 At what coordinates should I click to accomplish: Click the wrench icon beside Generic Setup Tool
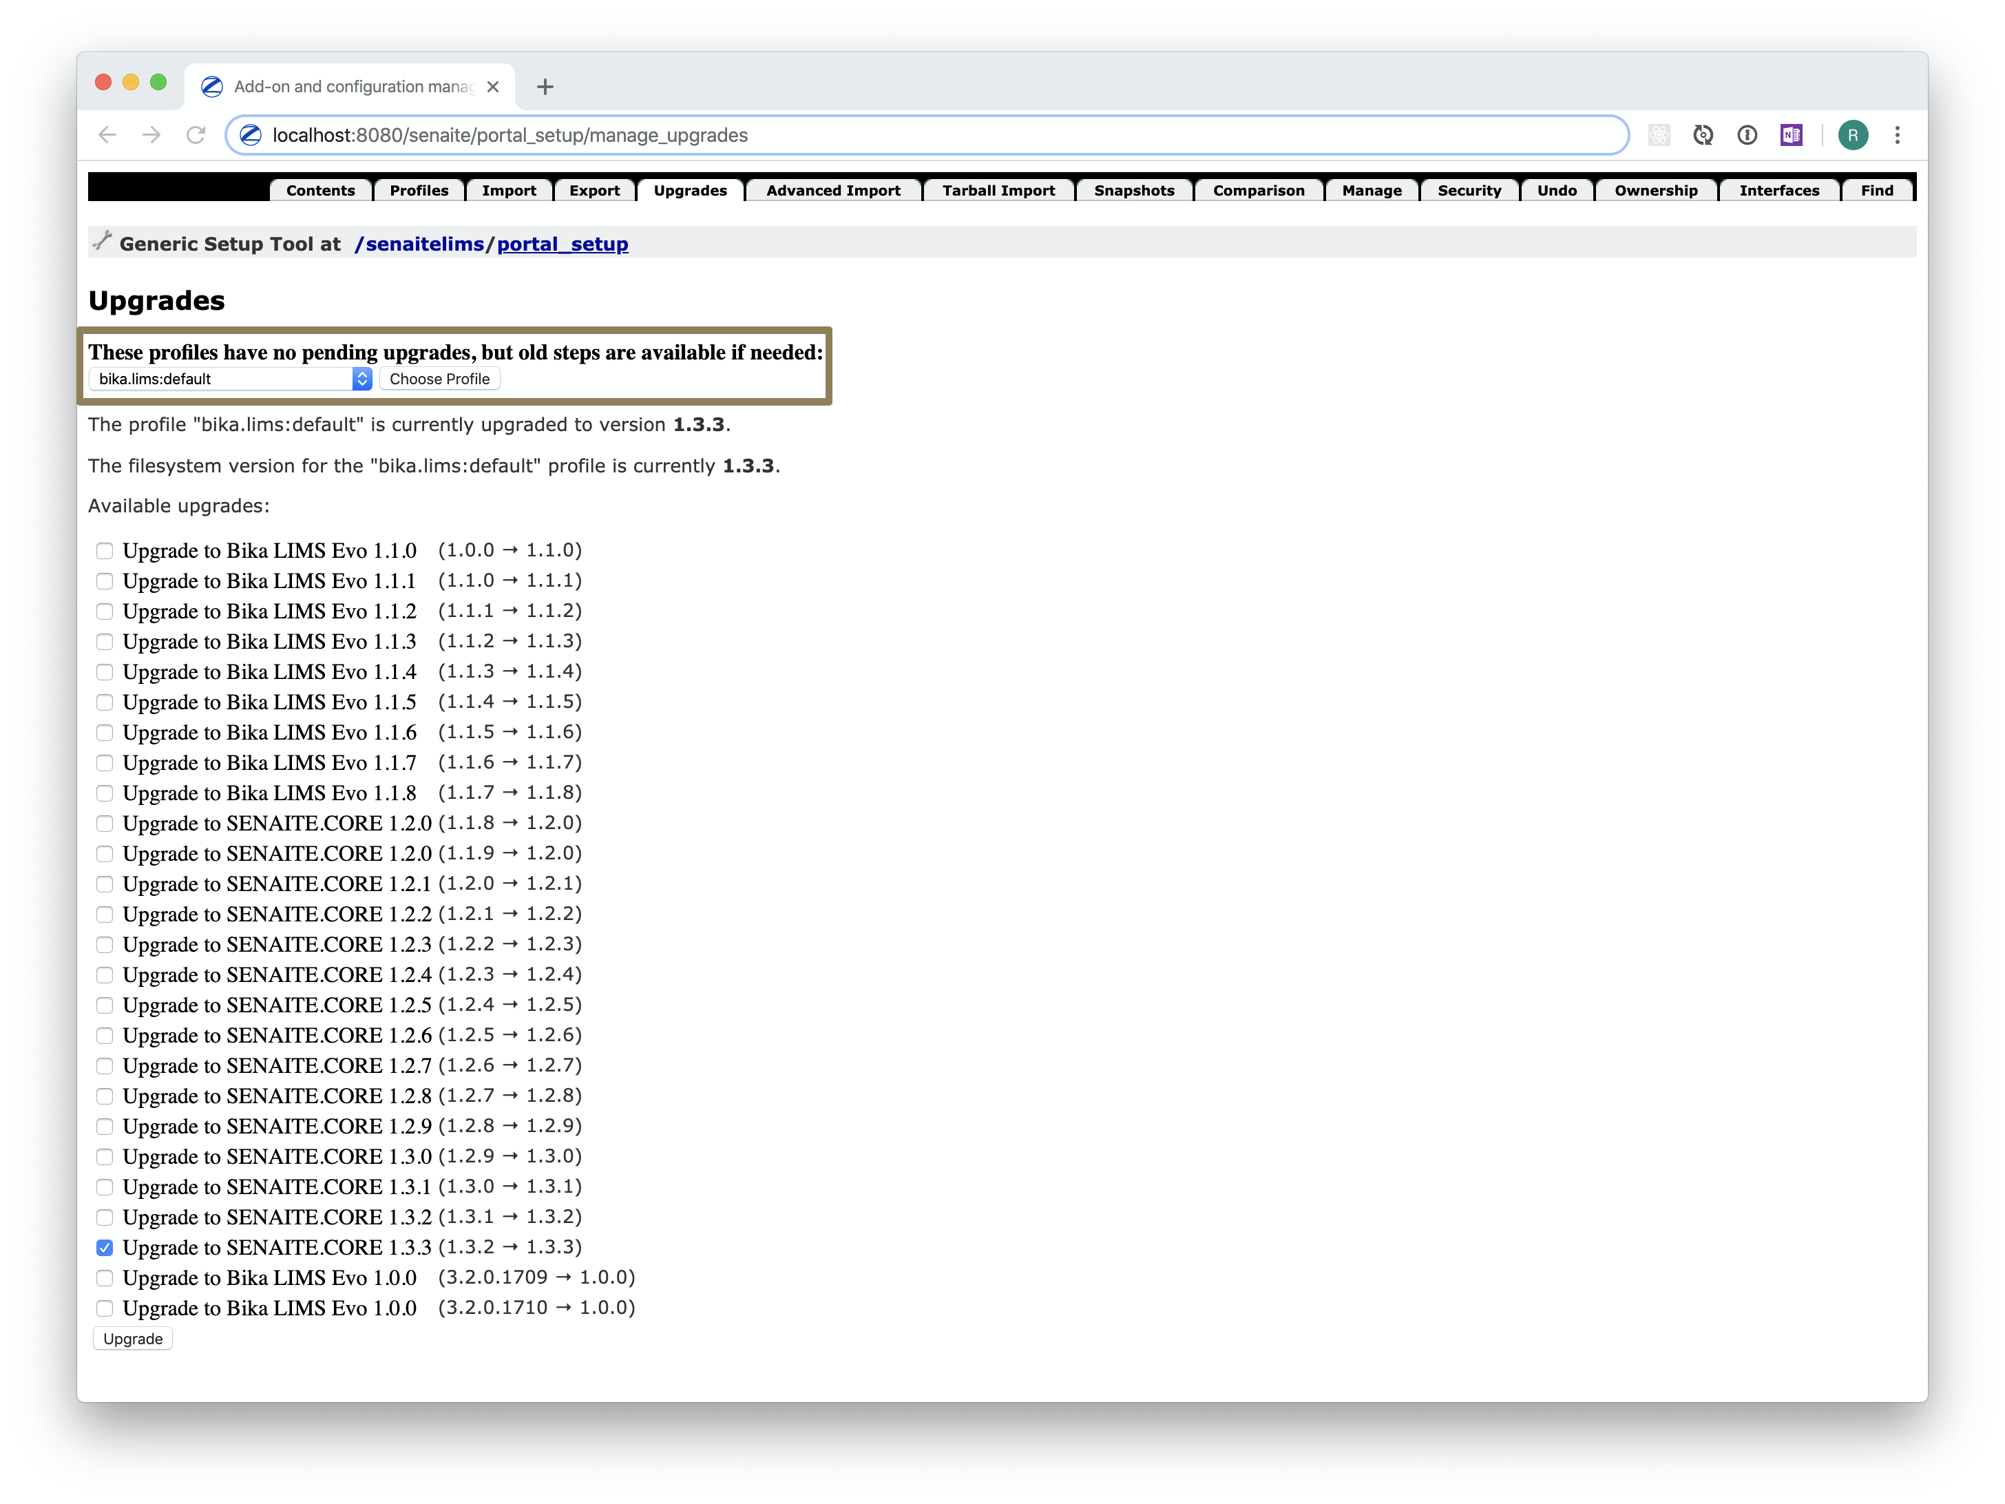103,241
